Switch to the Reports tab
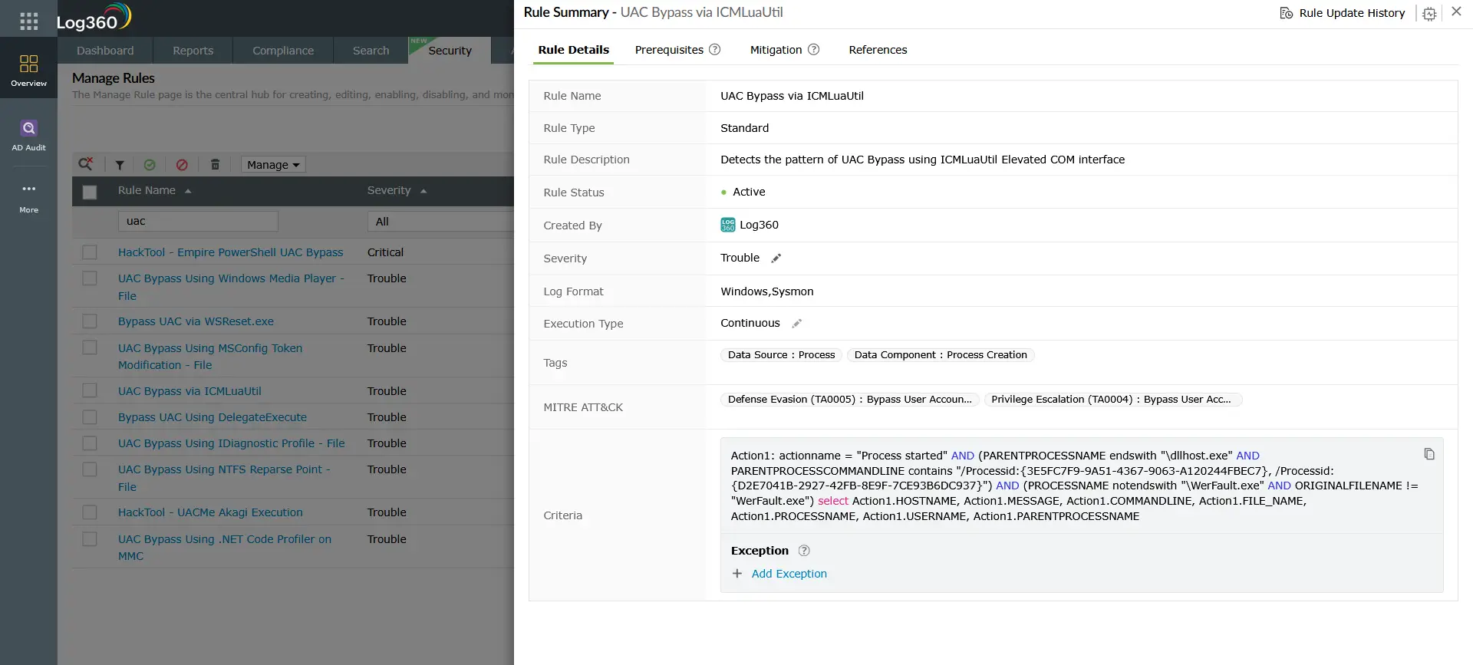The image size is (1473, 665). [193, 51]
